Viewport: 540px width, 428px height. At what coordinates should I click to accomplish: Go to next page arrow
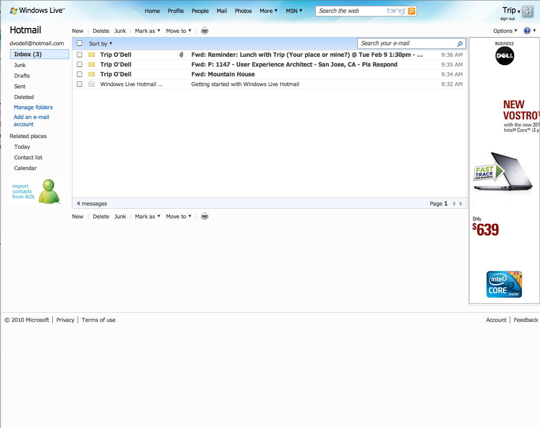(461, 204)
